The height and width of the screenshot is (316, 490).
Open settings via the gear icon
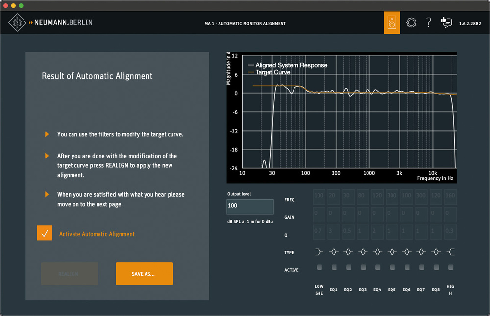point(411,23)
